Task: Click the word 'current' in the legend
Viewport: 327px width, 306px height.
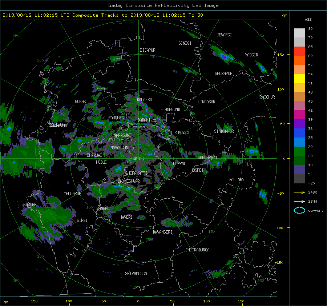Action: tap(316, 211)
